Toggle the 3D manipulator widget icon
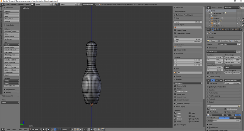Viewport: 244px width, 131px height. pyautogui.click(x=53, y=129)
